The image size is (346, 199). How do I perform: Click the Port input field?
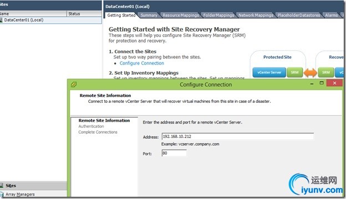(174, 153)
